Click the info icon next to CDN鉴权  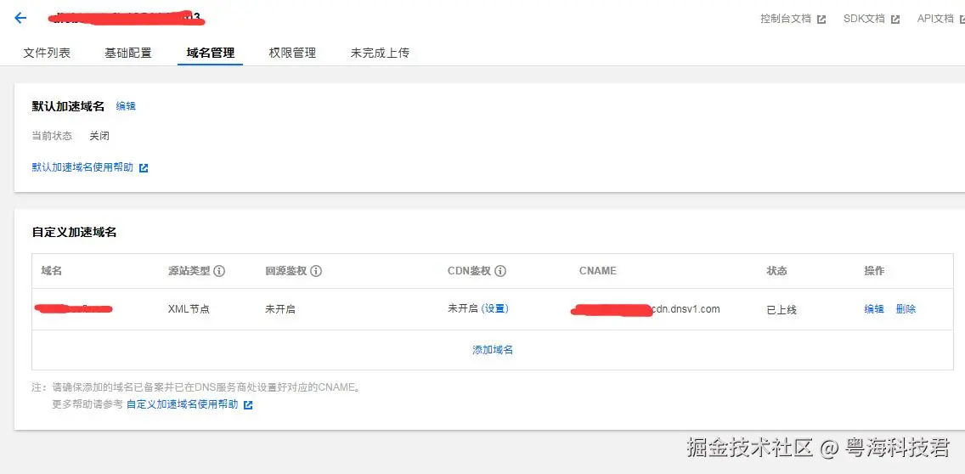(500, 271)
